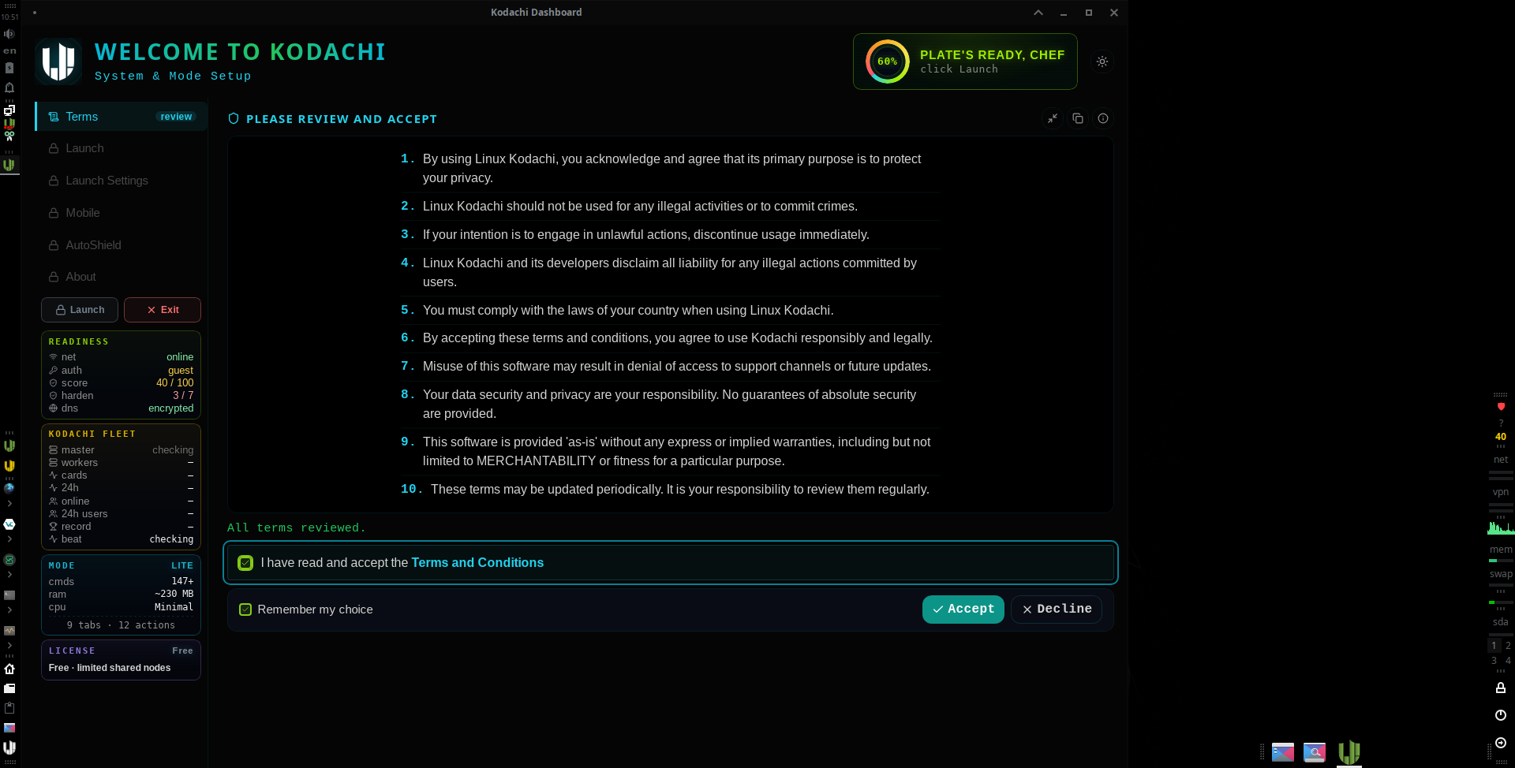
Task: Click the lock screen padlock icon
Action: 1501,688
